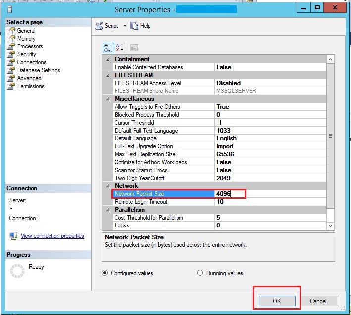351x315 pixels.
Task: Select the Locks property row
Action: (x=220, y=225)
